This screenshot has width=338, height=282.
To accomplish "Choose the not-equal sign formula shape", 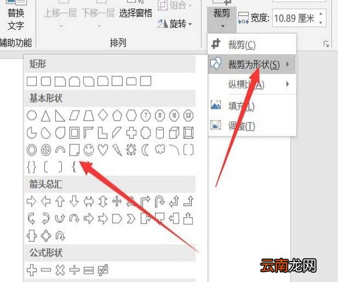I will click(x=103, y=270).
